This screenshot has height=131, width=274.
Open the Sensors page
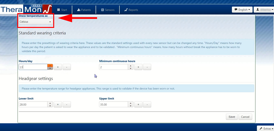(x=108, y=10)
